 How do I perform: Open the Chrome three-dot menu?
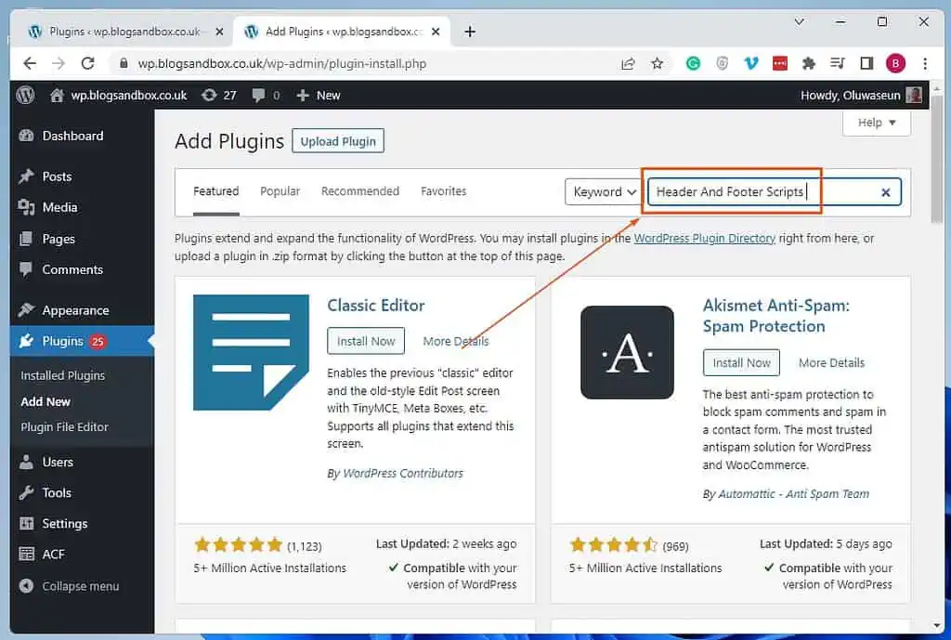pos(925,63)
